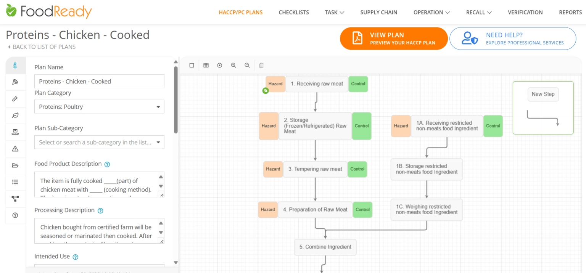Click the zoom out magnifier in diagram toolbar
Viewport: 586px width, 273px height.
[247, 65]
